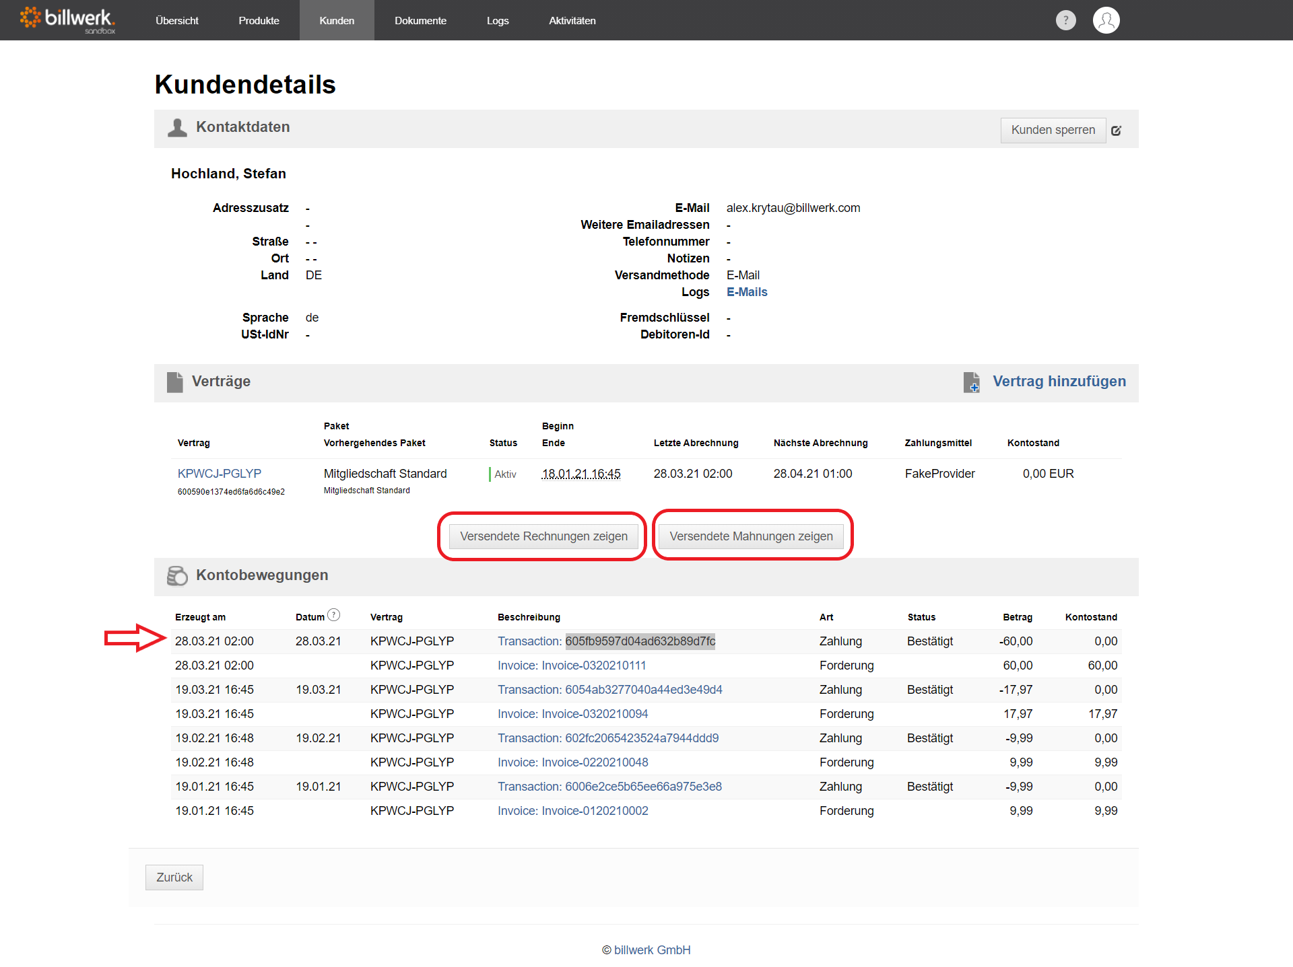Select the Kunden navigation tab

coord(337,20)
